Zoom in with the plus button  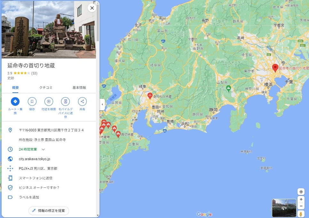pyautogui.click(x=301, y=199)
